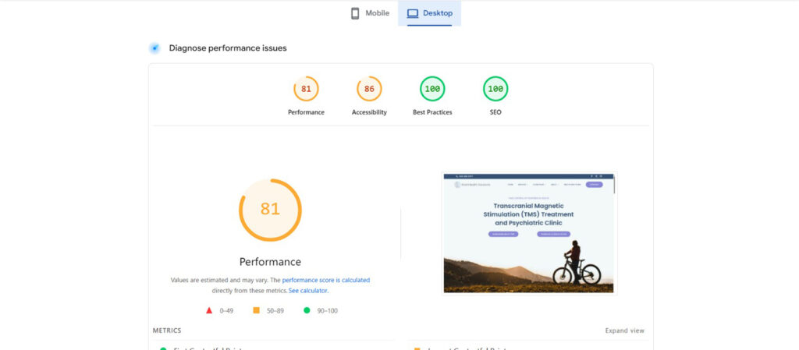Switch to the Mobile tab
Viewport: 799px width, 350px height.
click(x=369, y=13)
